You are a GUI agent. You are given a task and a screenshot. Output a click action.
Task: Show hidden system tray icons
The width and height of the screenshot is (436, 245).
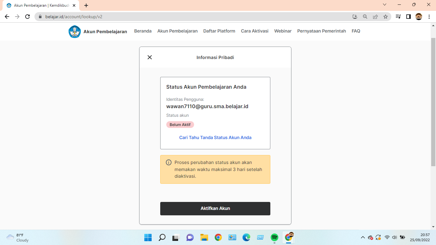pos(363,237)
